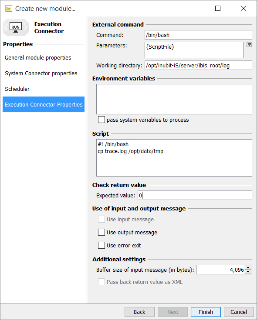Enable pass system variables to process

pos(101,120)
